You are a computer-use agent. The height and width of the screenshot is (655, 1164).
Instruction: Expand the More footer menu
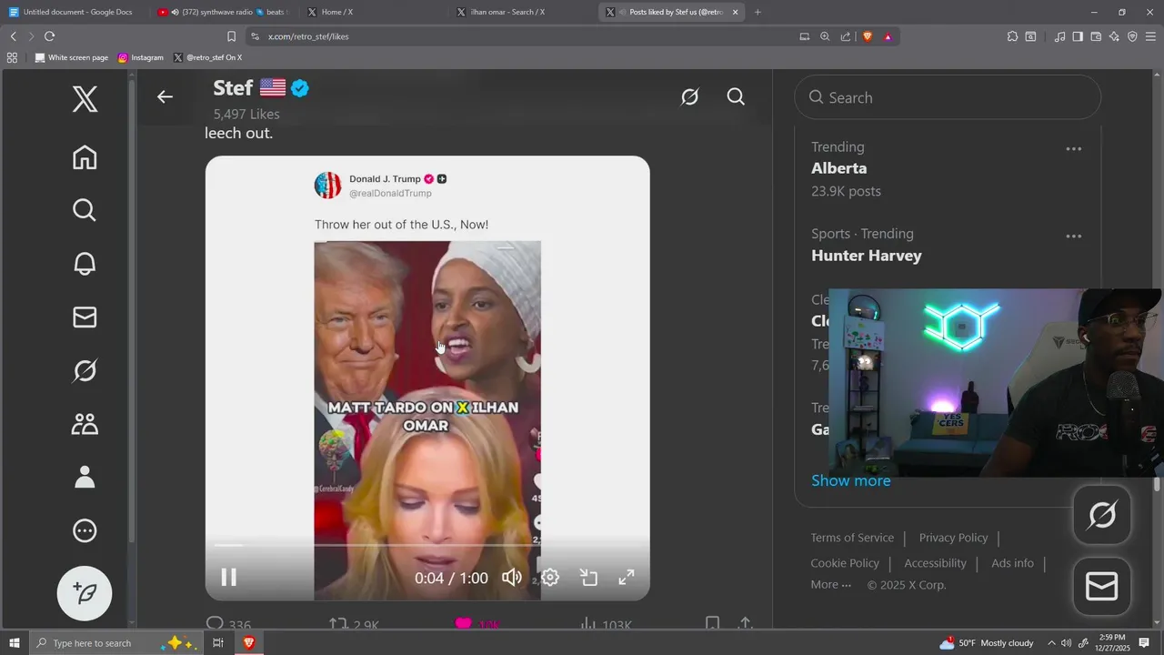pyautogui.click(x=831, y=585)
